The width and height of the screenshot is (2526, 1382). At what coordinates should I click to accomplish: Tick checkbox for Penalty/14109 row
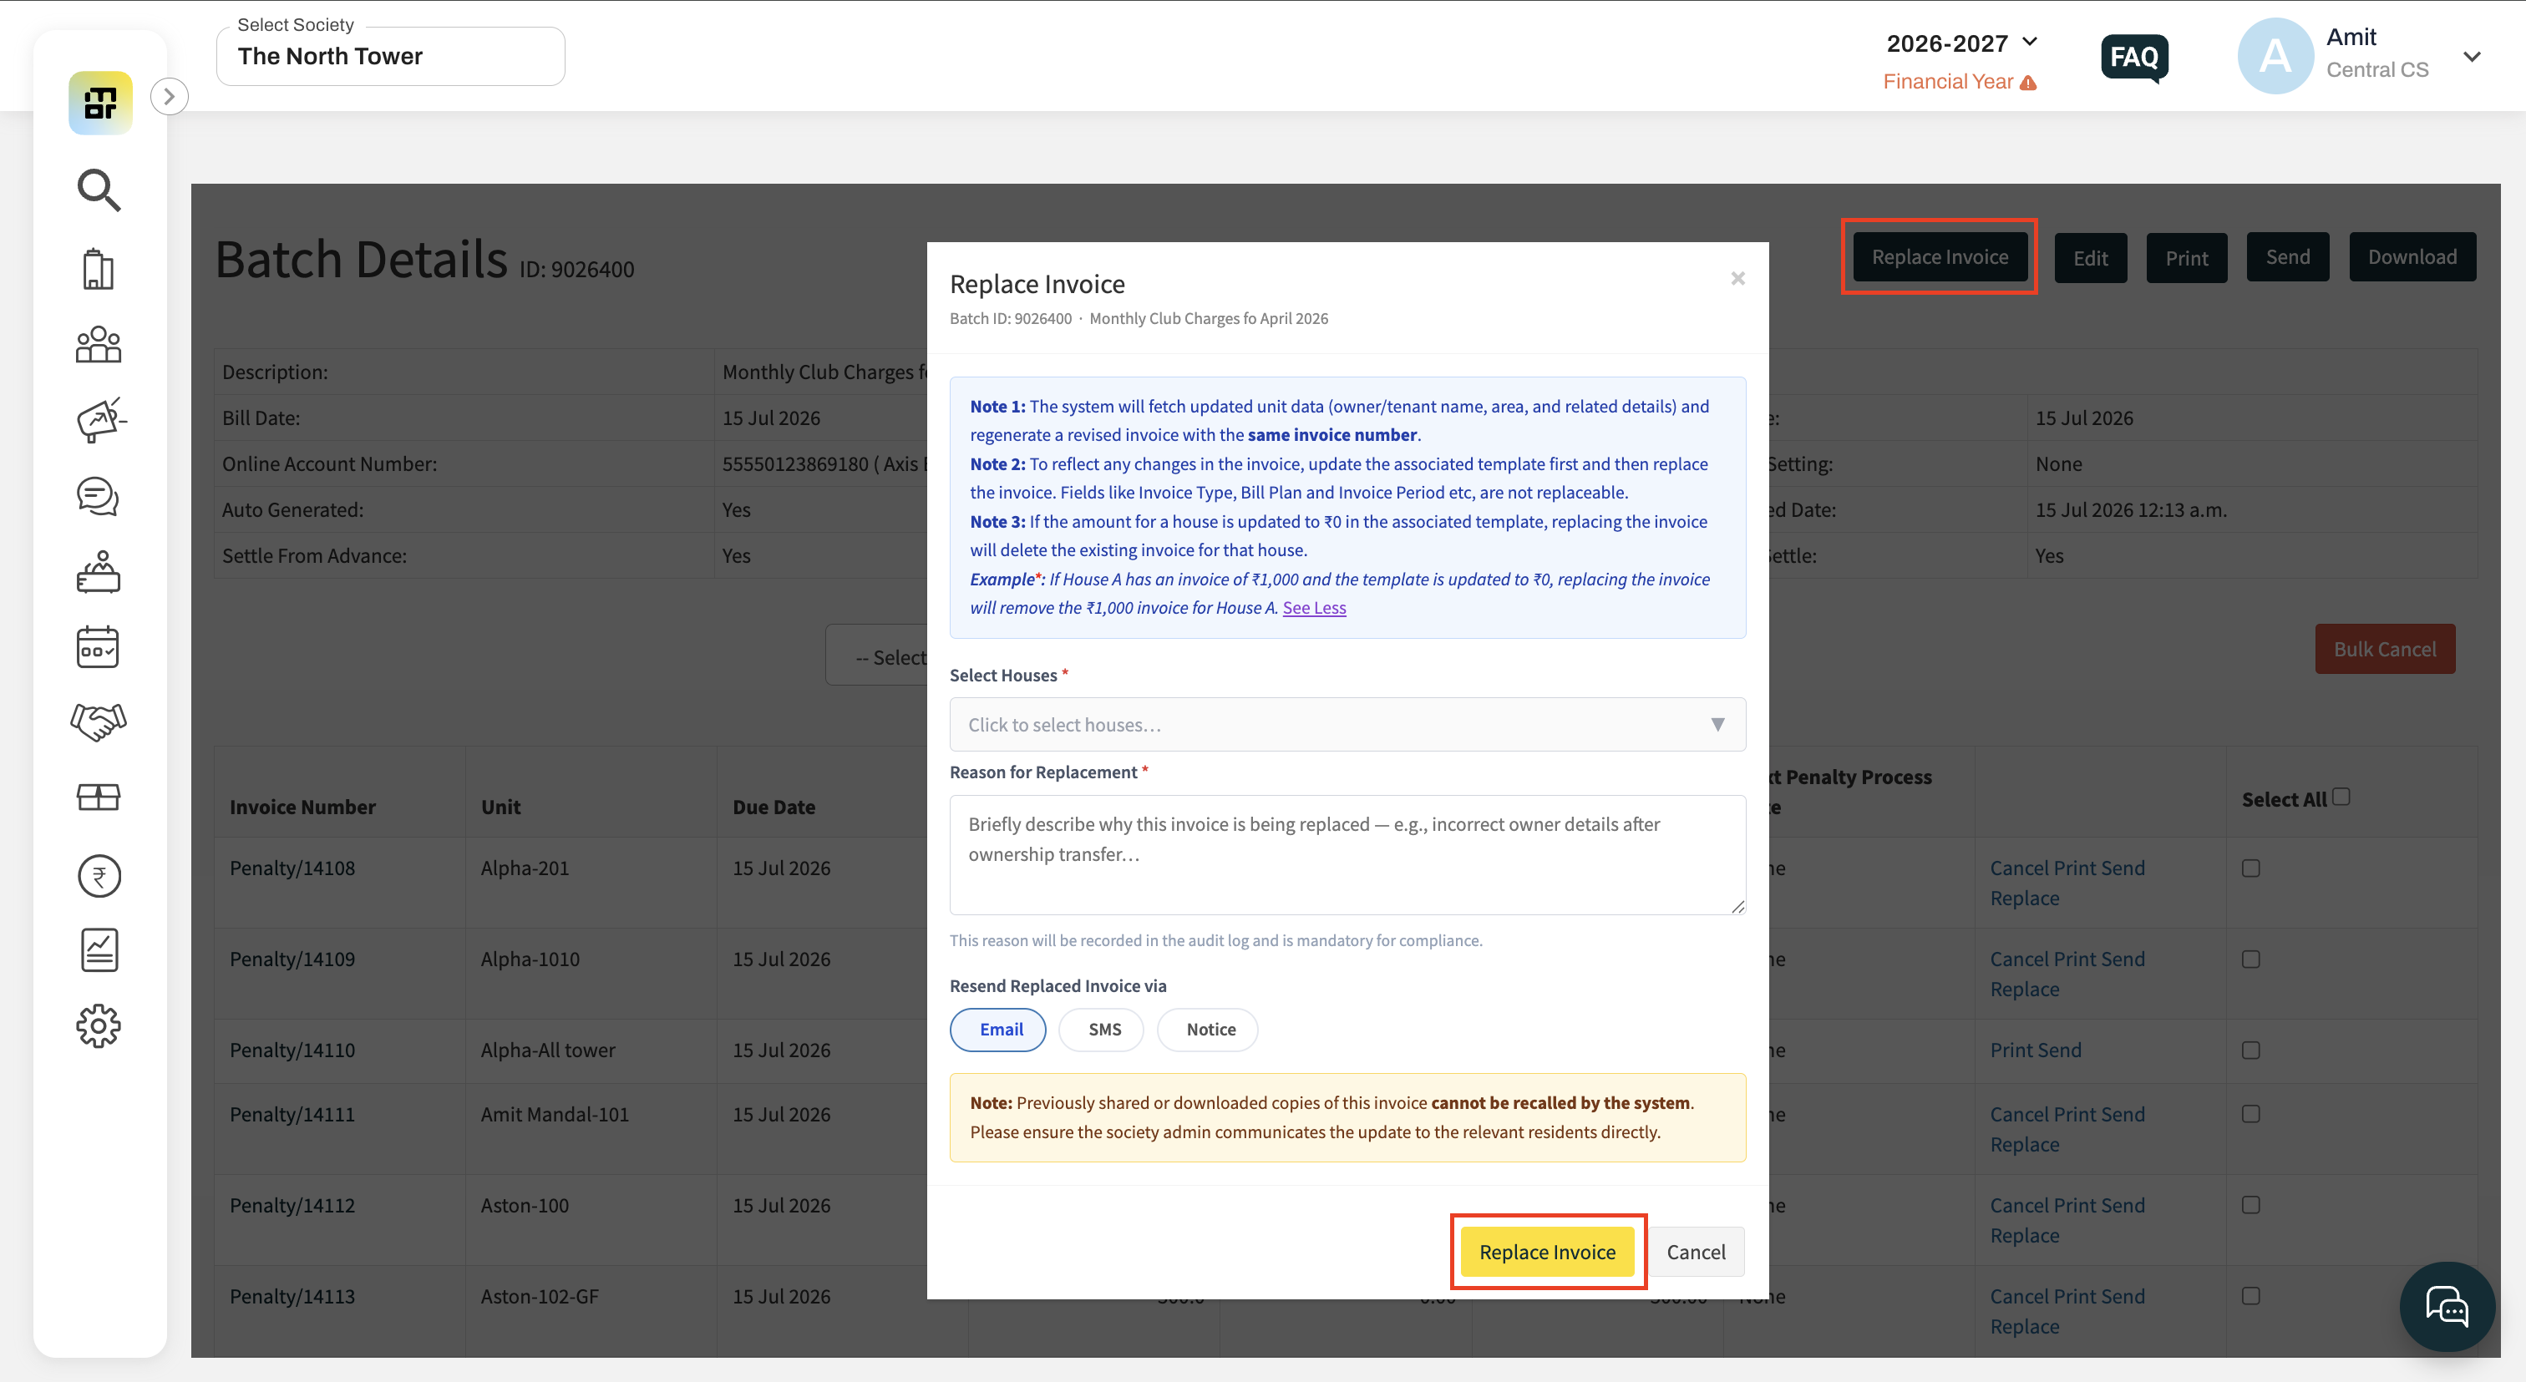click(2250, 959)
